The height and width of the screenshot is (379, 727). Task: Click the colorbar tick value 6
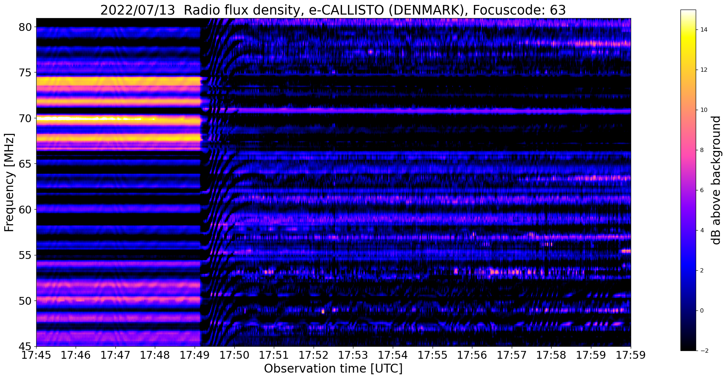point(701,190)
